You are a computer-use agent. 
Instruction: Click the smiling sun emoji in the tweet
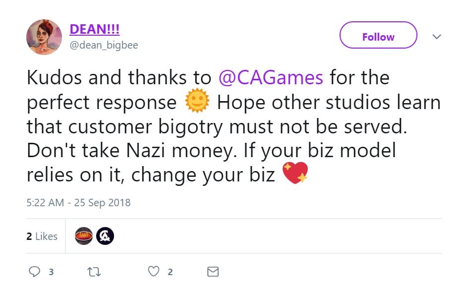tap(197, 102)
